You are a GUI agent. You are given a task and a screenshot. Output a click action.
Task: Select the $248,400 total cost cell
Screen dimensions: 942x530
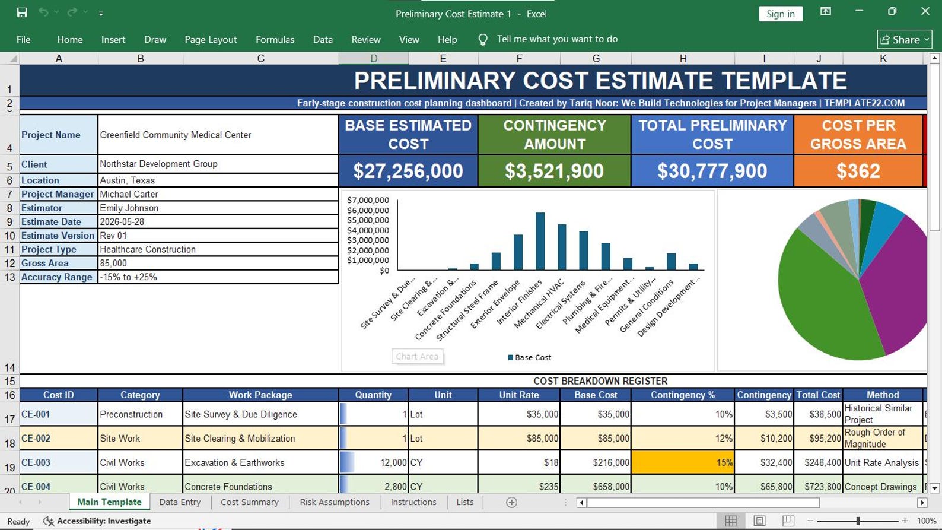[x=819, y=462]
